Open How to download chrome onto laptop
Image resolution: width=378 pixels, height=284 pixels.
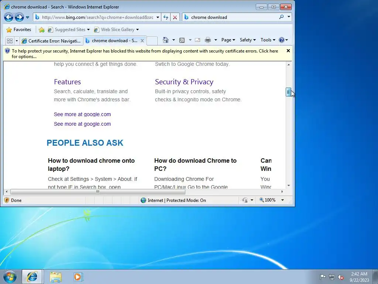(91, 165)
